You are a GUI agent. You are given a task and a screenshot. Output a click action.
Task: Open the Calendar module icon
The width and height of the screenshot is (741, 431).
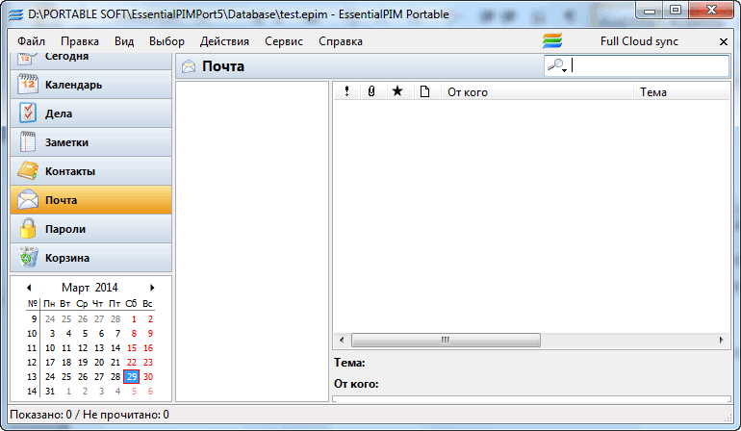click(x=28, y=85)
